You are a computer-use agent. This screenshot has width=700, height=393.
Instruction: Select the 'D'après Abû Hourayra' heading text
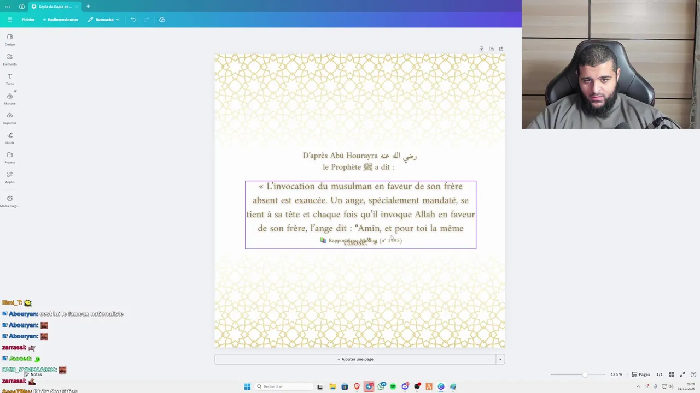(360, 156)
